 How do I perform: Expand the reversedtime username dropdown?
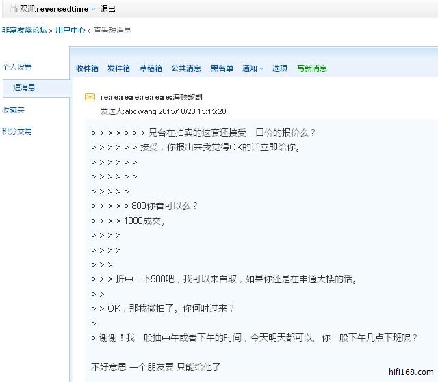(93, 10)
